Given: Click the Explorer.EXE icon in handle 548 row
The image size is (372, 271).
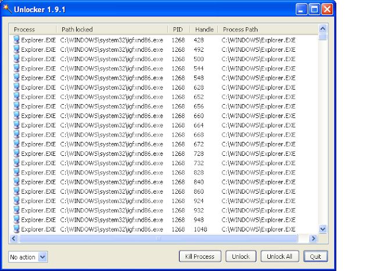Looking at the screenshot, I should (x=16, y=78).
